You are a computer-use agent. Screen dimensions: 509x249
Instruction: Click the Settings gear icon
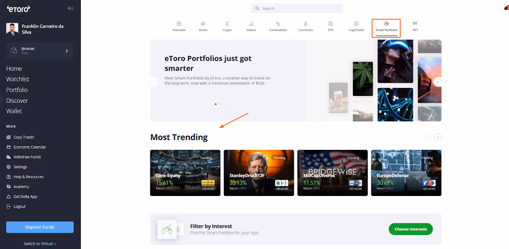9,167
